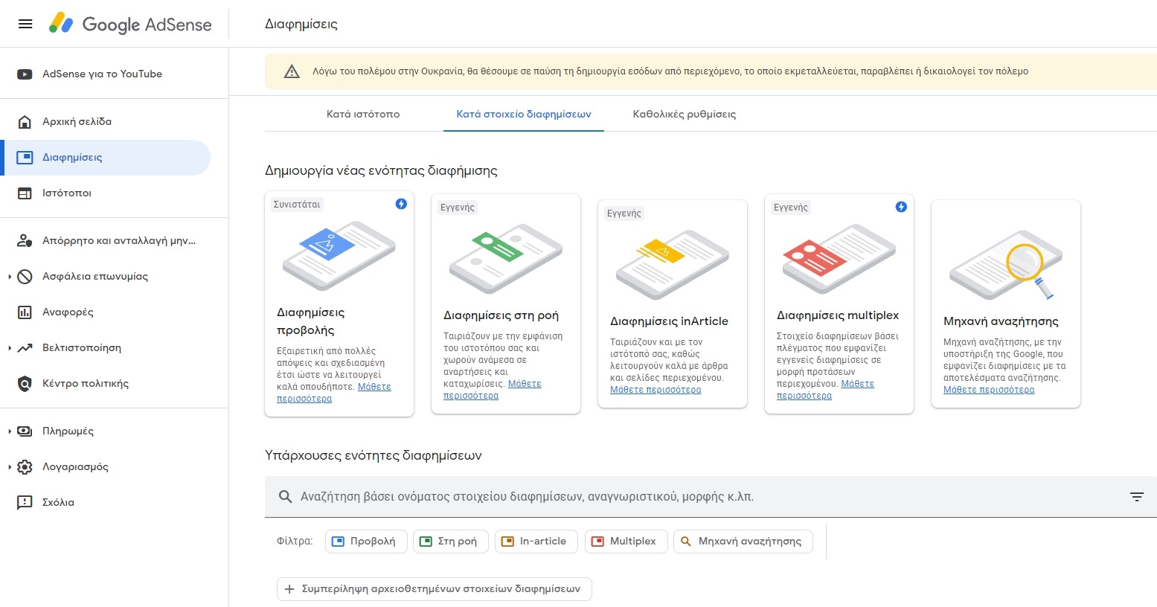Toggle the Στη ροή filter chip
1157x607 pixels.
[x=450, y=542]
